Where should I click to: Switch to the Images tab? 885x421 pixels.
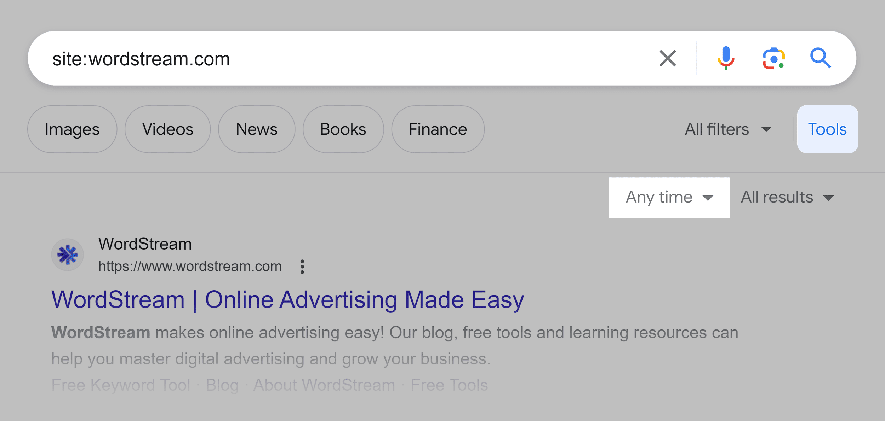coord(72,129)
